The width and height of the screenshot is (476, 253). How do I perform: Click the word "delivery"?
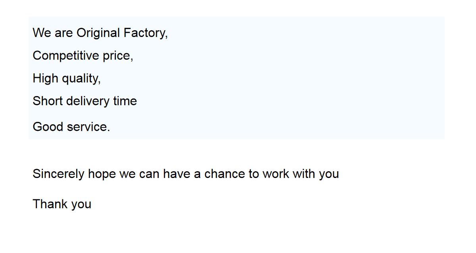pos(88,101)
